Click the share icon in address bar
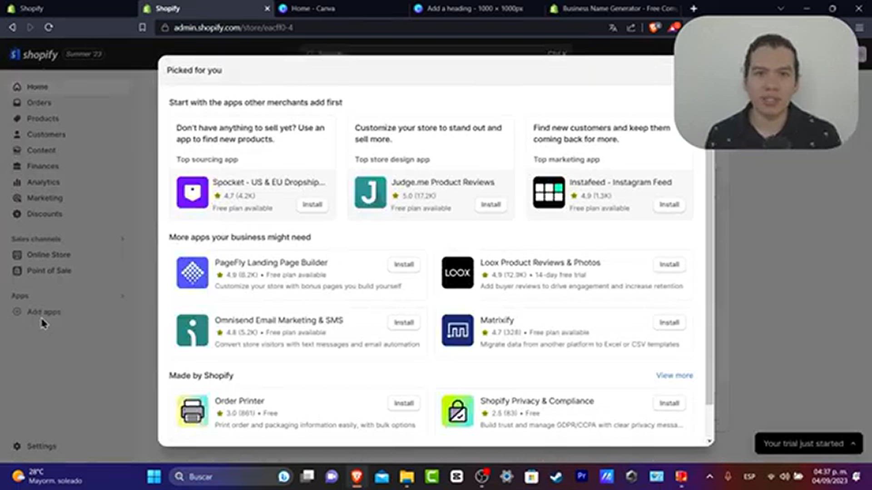The width and height of the screenshot is (872, 490). (631, 28)
